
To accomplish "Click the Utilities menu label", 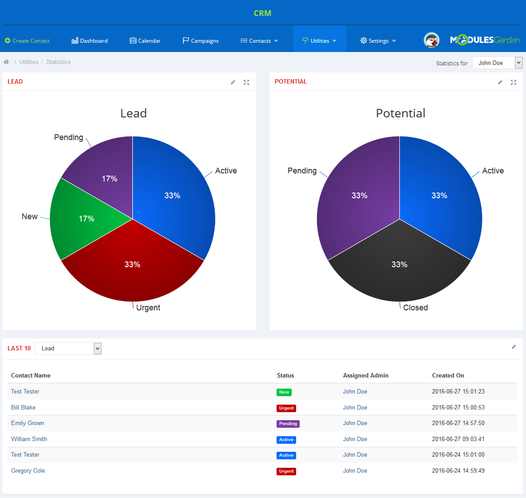I will coord(320,40).
